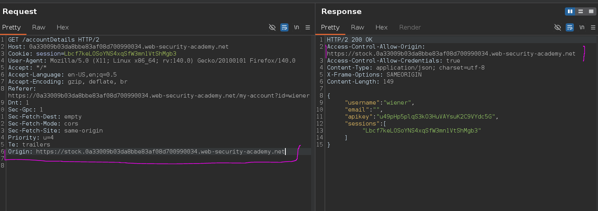This screenshot has height=211, width=598.
Task: Click X-Frame-Options: SAMEORIGIN header
Action: tap(374, 75)
